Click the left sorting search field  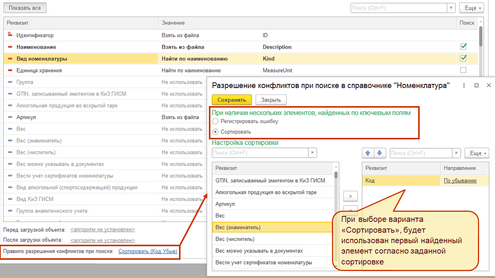(x=260, y=153)
